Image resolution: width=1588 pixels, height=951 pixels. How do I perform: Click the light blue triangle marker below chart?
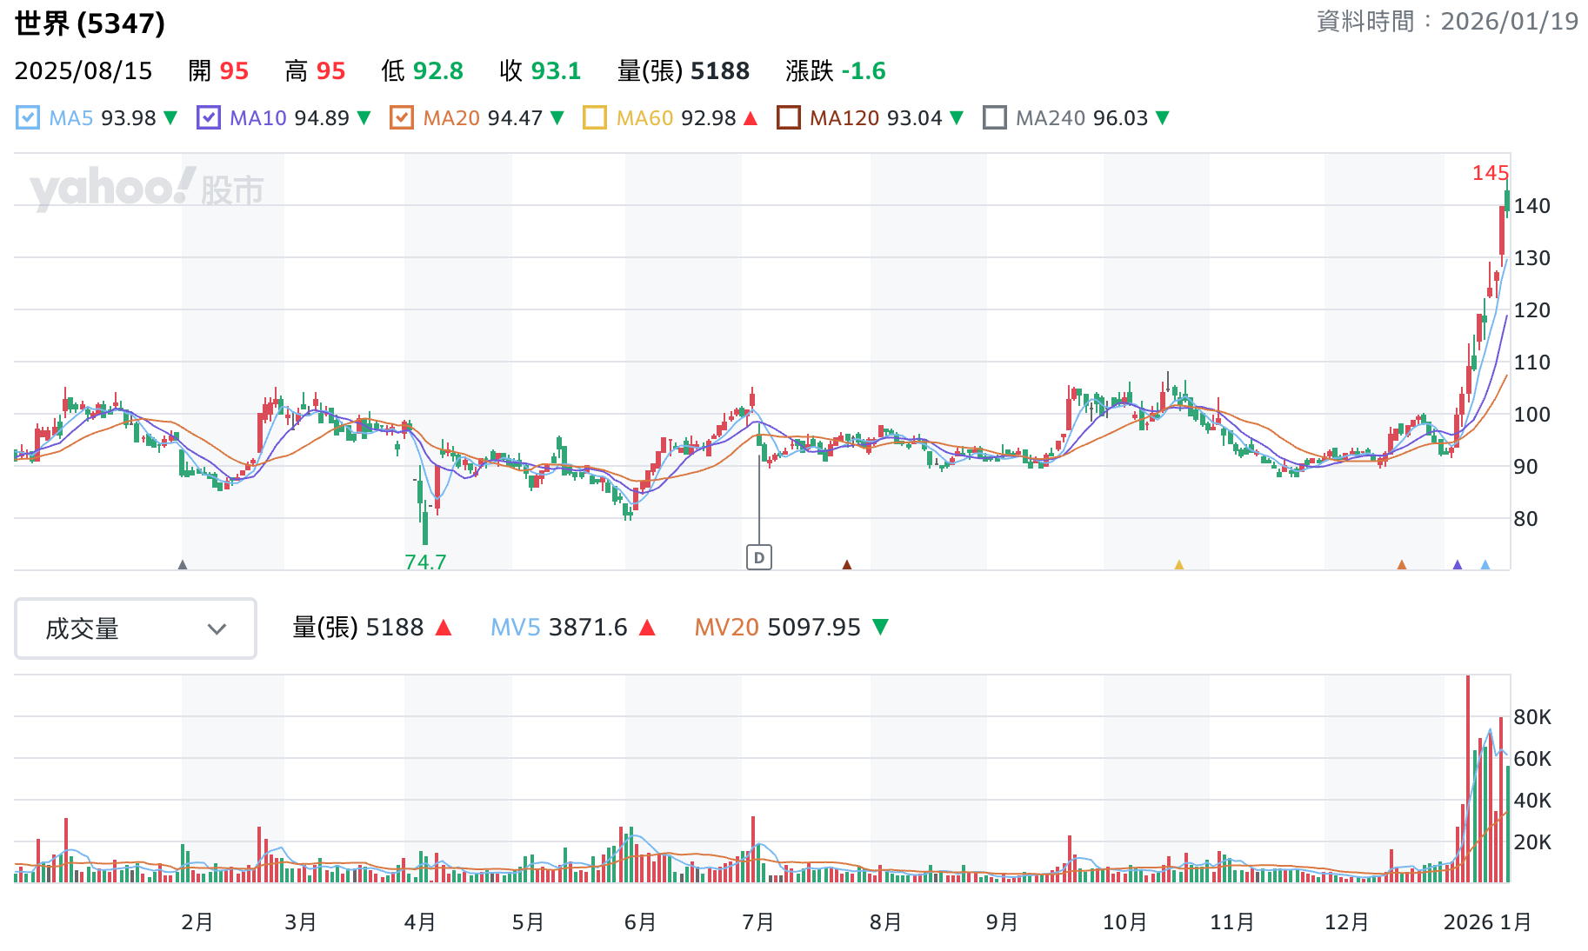coord(1485,565)
